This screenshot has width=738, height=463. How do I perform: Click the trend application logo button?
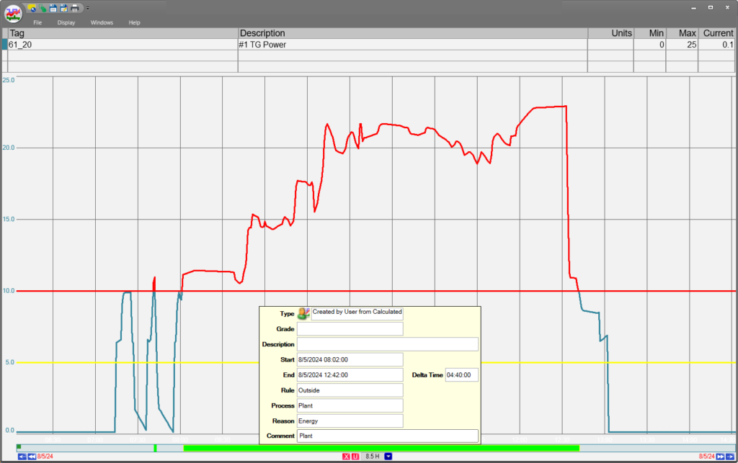click(x=14, y=14)
